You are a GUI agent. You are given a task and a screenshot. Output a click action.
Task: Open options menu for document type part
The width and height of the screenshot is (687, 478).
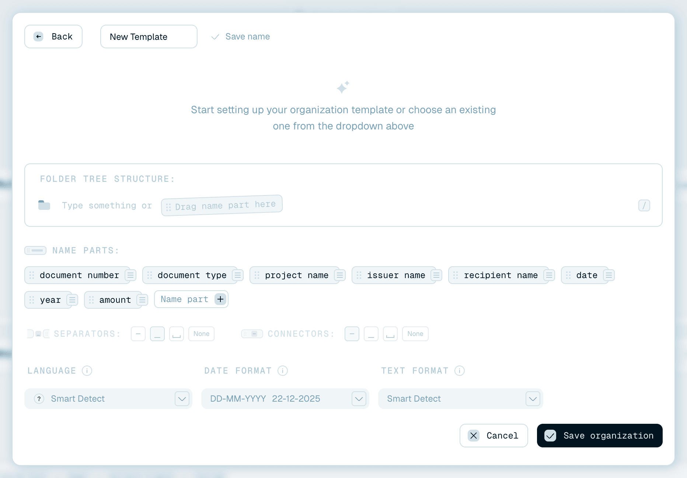coord(238,275)
